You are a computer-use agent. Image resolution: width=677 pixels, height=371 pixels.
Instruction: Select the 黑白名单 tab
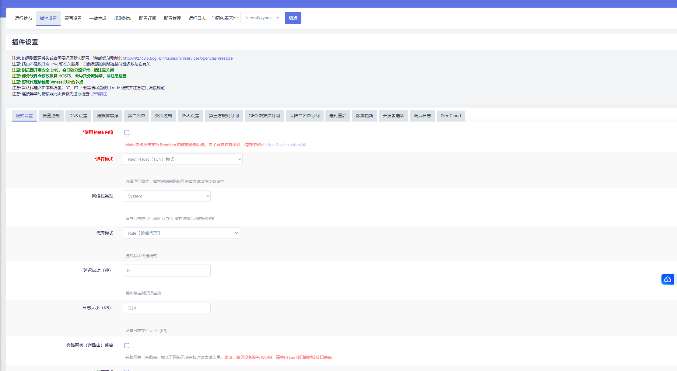point(136,116)
